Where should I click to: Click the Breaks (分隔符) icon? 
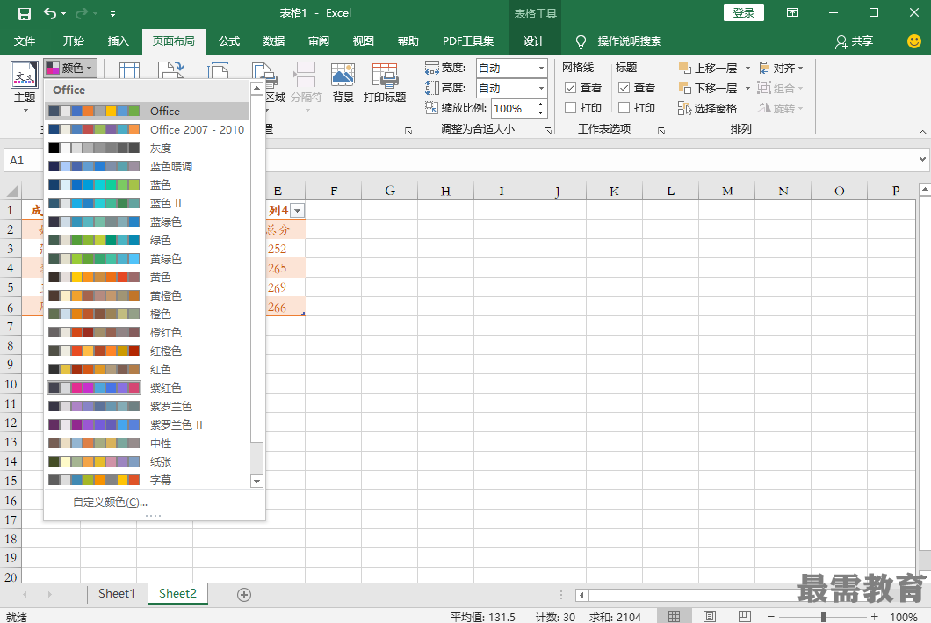point(305,76)
